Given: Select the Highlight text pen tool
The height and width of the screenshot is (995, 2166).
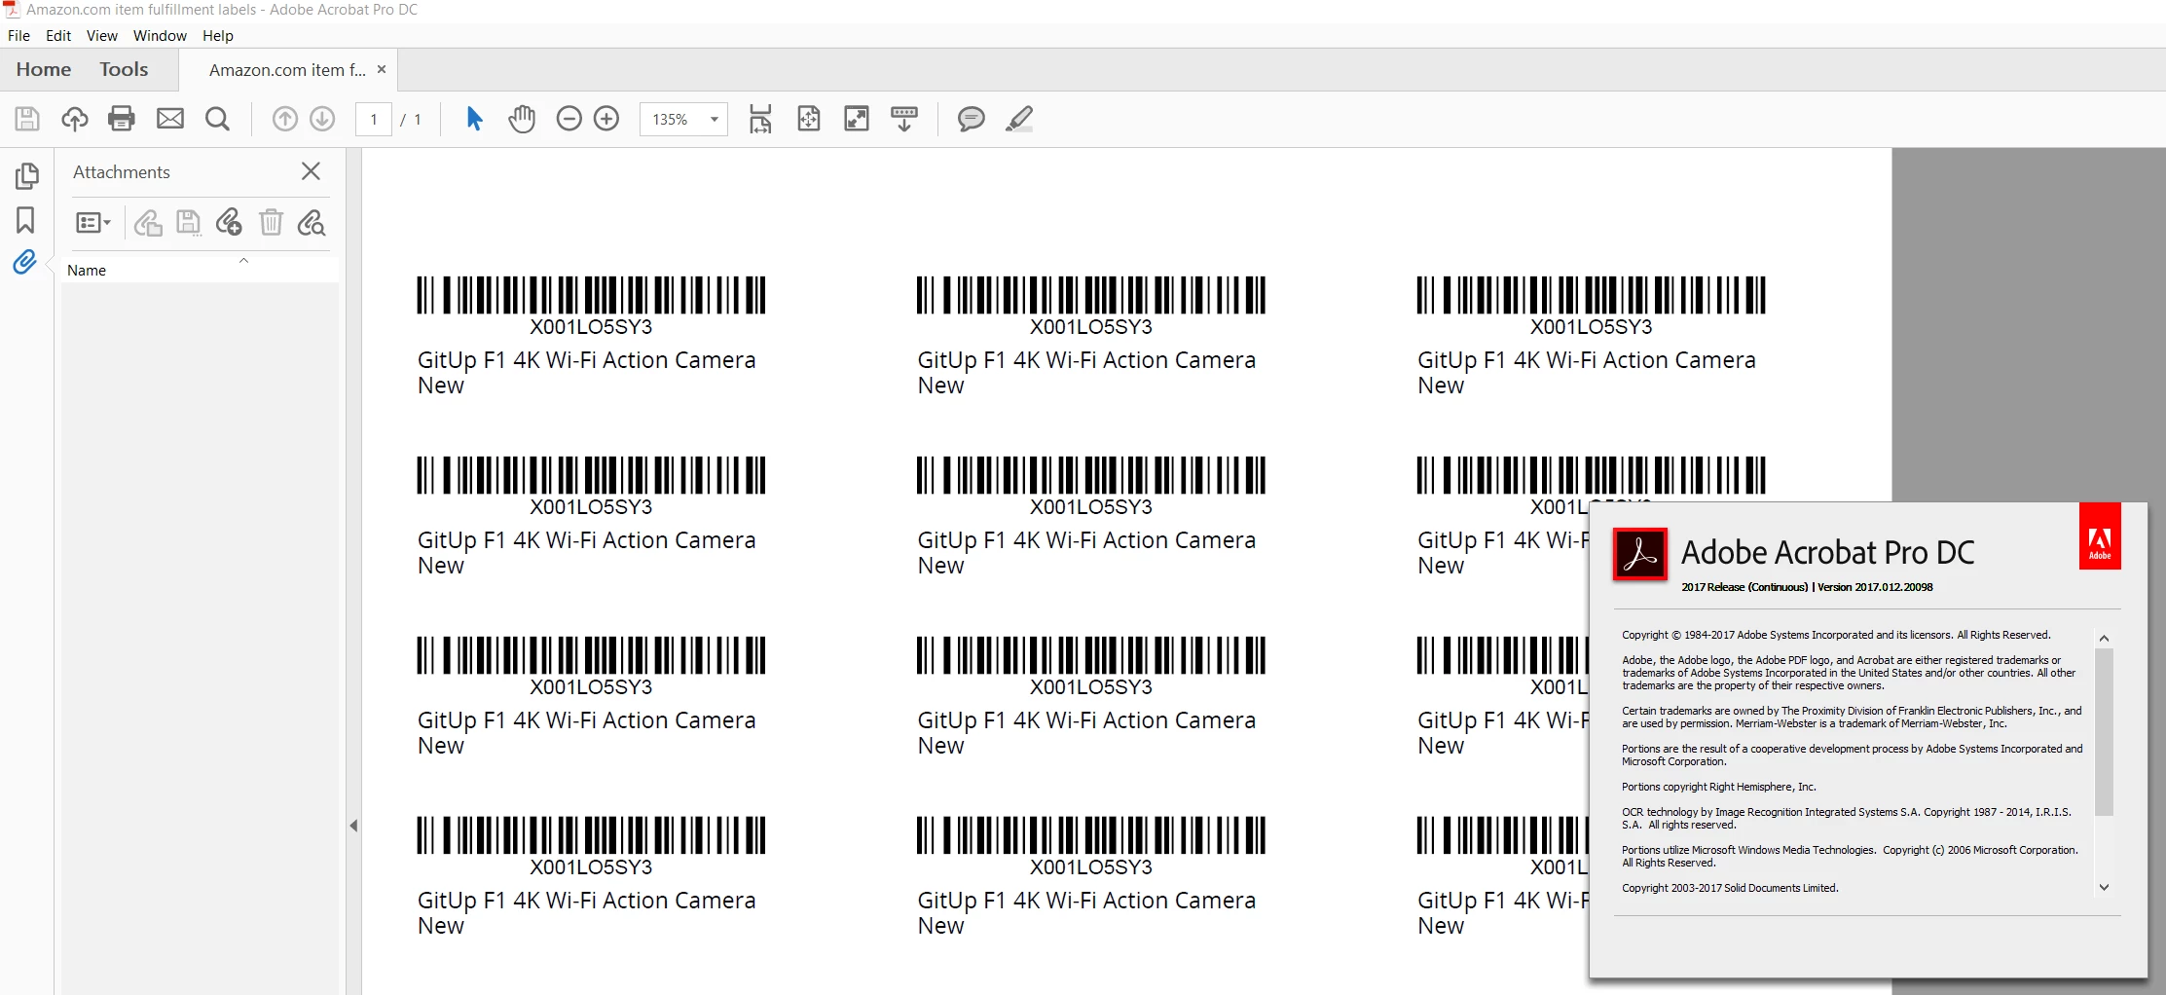Looking at the screenshot, I should [x=1019, y=119].
